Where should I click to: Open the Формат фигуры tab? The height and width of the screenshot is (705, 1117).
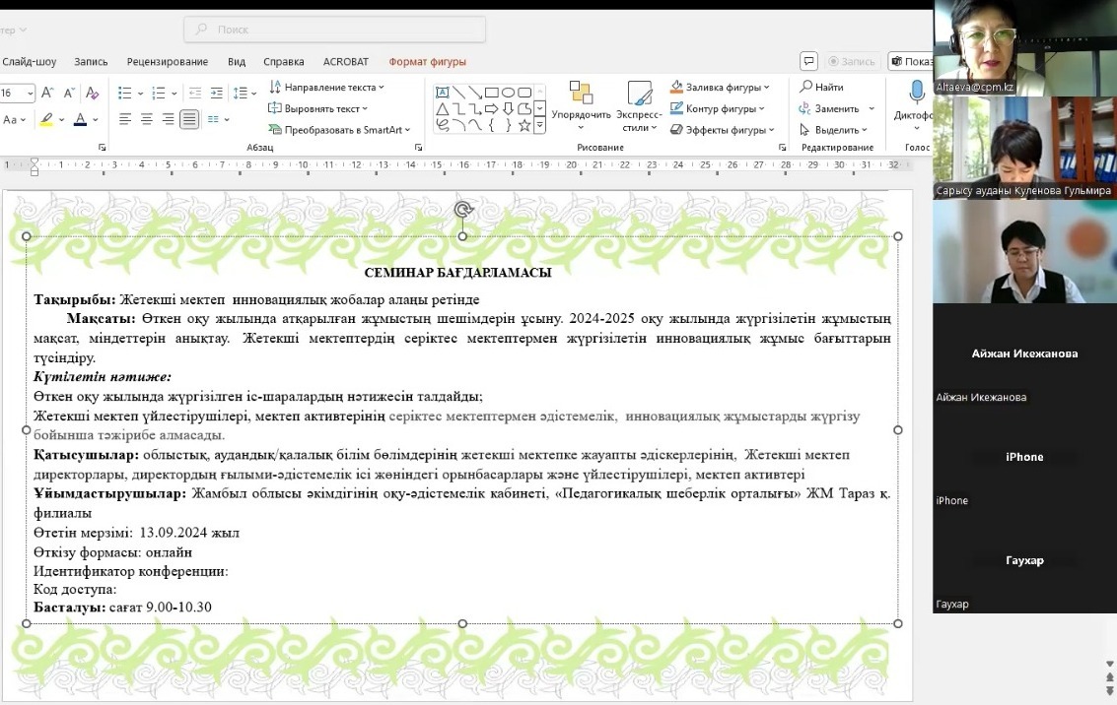coord(428,62)
